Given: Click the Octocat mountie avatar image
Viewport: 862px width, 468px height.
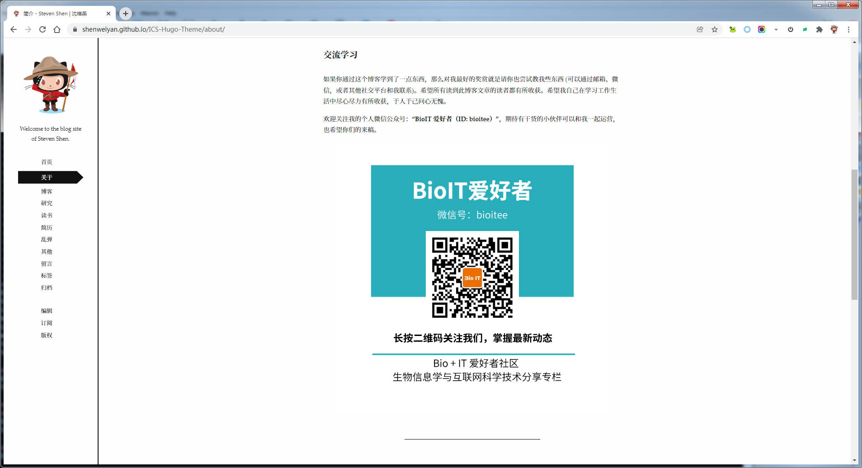Looking at the screenshot, I should (x=51, y=85).
